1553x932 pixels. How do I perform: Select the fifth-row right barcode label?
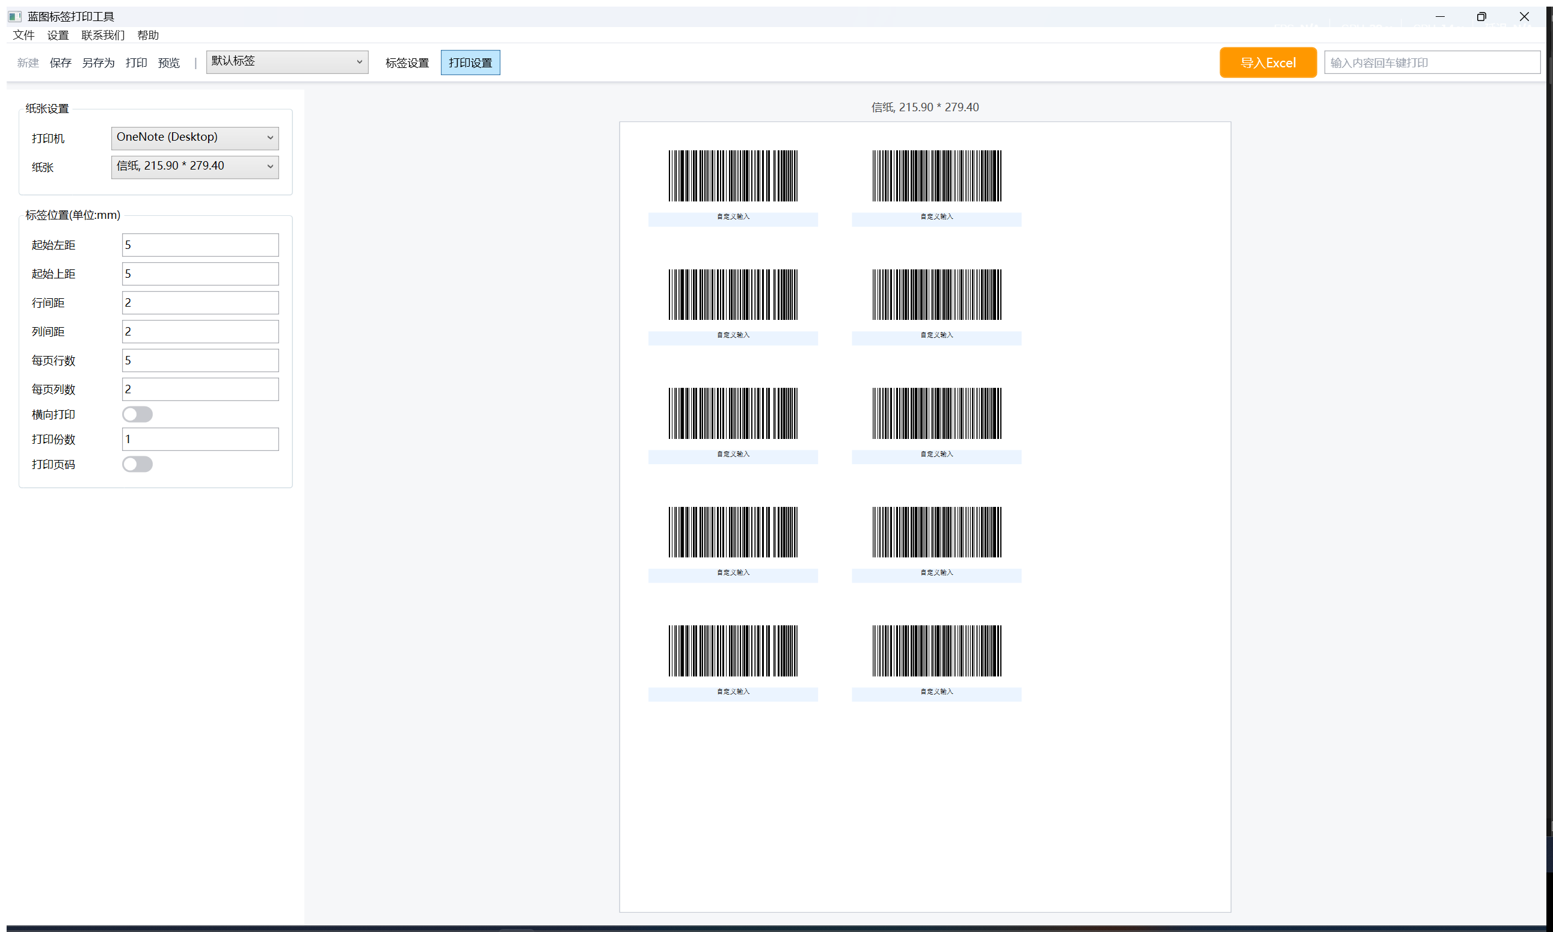click(x=936, y=663)
